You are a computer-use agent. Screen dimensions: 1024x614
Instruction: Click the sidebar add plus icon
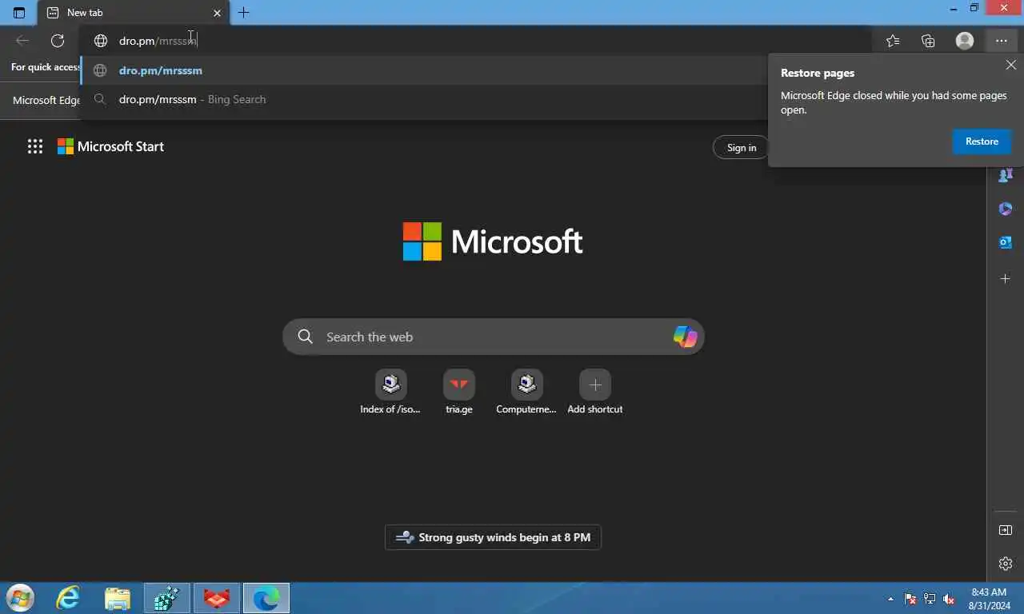pos(1006,278)
